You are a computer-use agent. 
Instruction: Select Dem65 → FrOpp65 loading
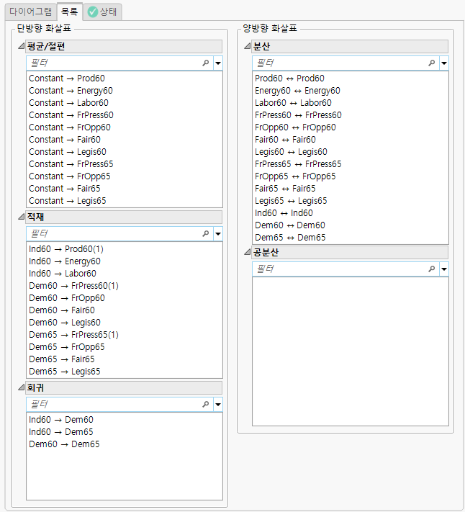[x=125, y=347]
